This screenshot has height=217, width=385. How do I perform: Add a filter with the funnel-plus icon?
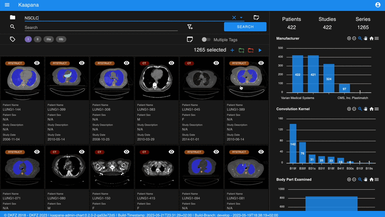pos(190,27)
